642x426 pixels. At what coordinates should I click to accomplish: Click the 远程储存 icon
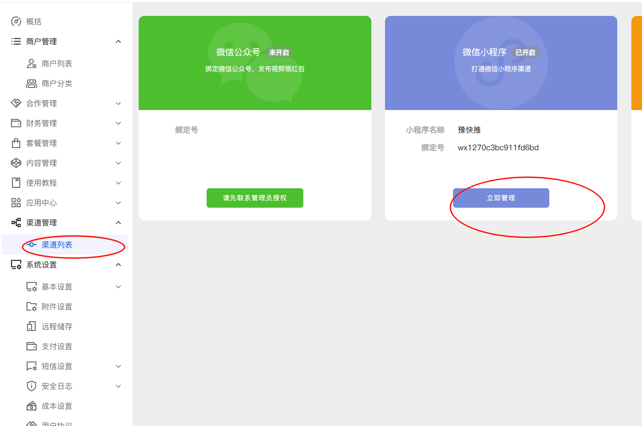click(31, 326)
